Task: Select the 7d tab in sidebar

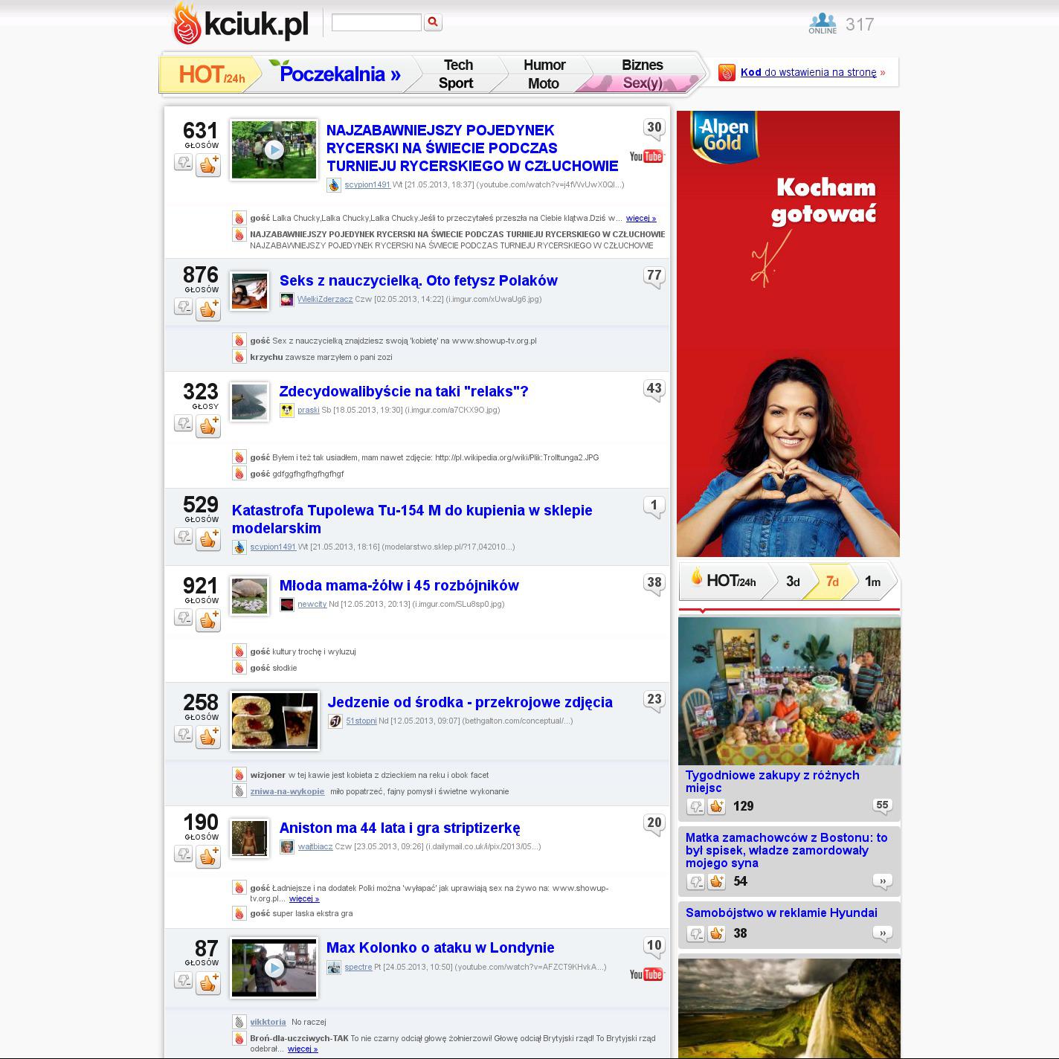Action: tap(831, 582)
